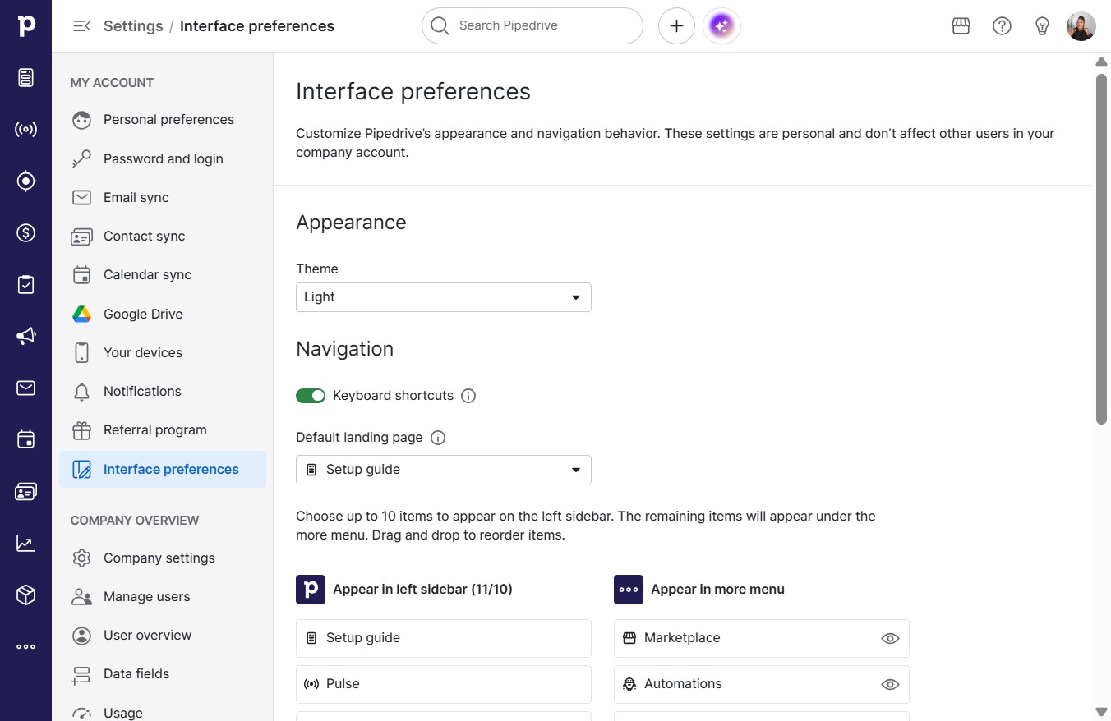This screenshot has width=1111, height=721.
Task: Open Projects clipboard-check icon in the dark sidebar
Action: point(26,284)
